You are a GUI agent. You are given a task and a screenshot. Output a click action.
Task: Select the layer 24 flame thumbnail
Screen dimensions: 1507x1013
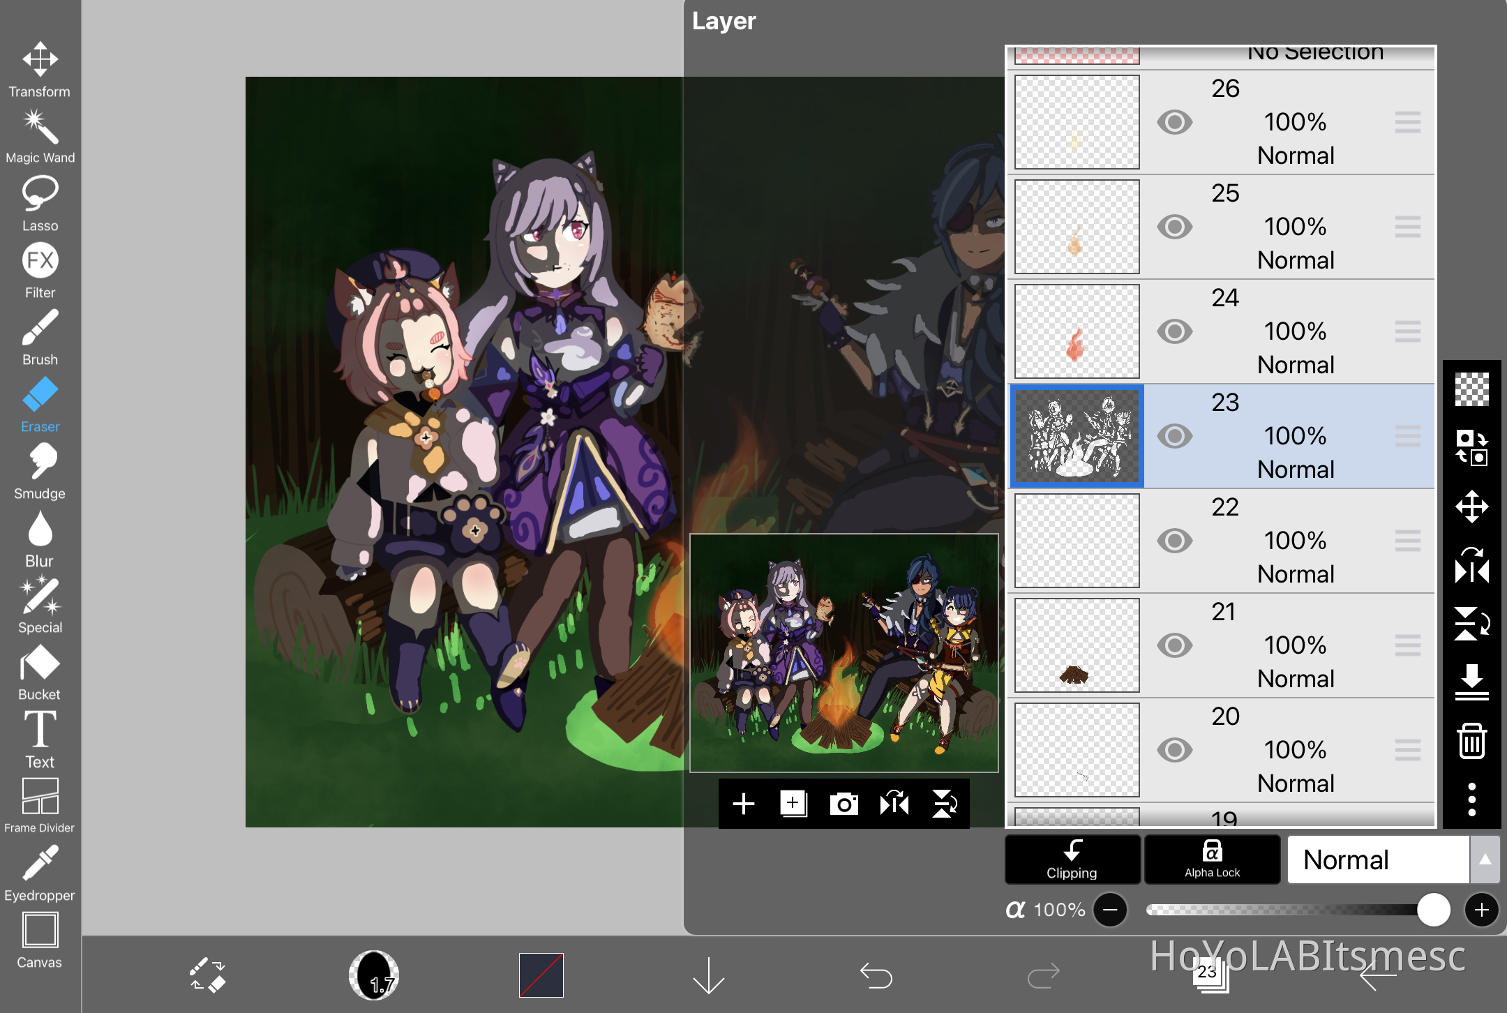tap(1077, 331)
